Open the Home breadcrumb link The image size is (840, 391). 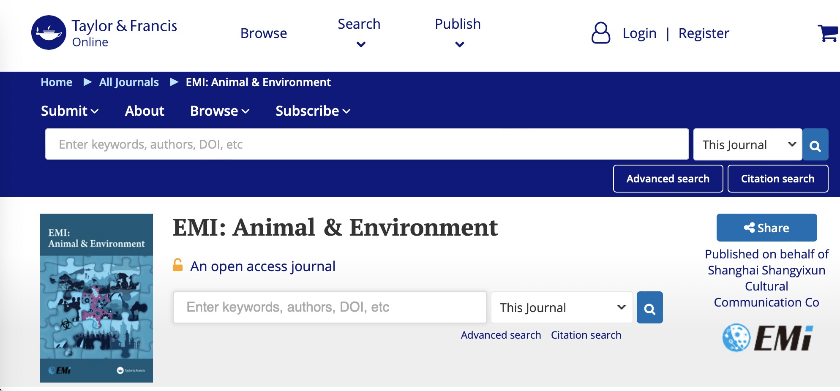click(x=56, y=82)
